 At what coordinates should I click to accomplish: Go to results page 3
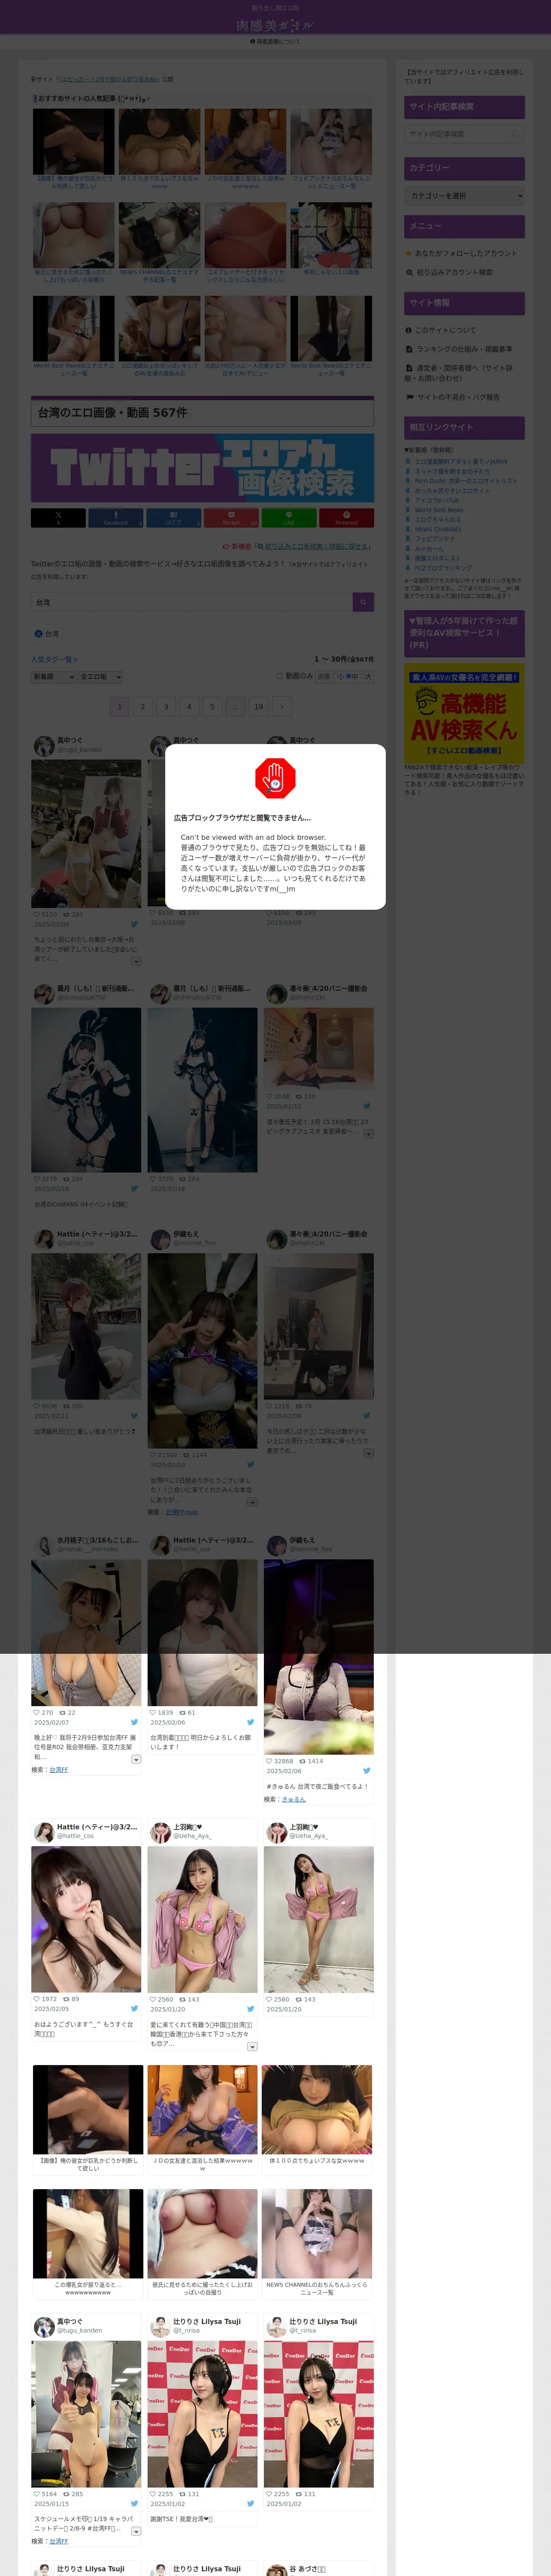click(x=166, y=707)
